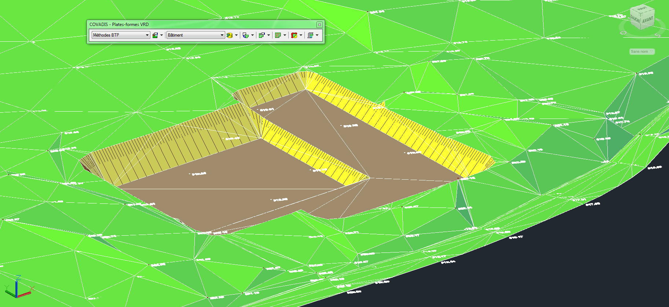The image size is (669, 307).
Task: Click the red and yellow earthwork icon
Action: click(x=294, y=35)
